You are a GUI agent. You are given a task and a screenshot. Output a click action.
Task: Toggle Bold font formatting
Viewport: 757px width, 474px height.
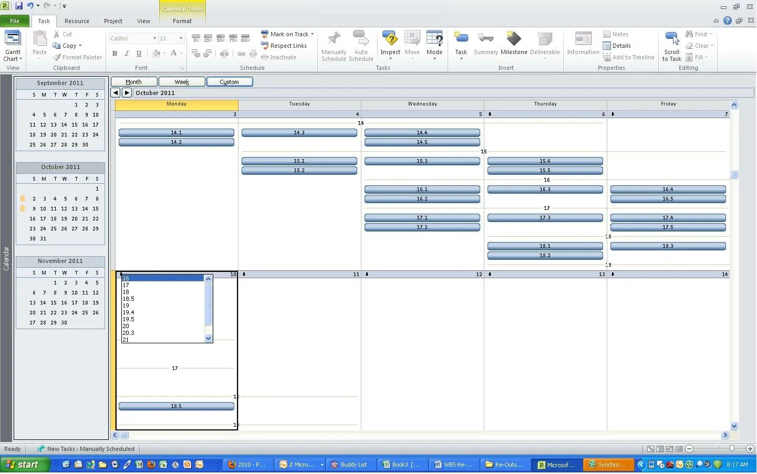(115, 53)
